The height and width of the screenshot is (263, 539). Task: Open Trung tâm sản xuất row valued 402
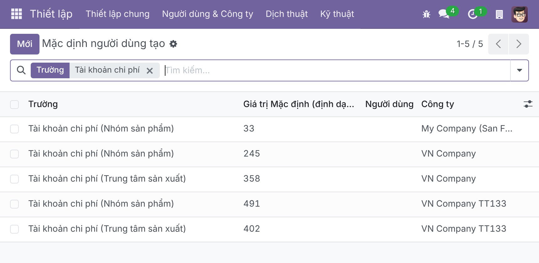(107, 229)
